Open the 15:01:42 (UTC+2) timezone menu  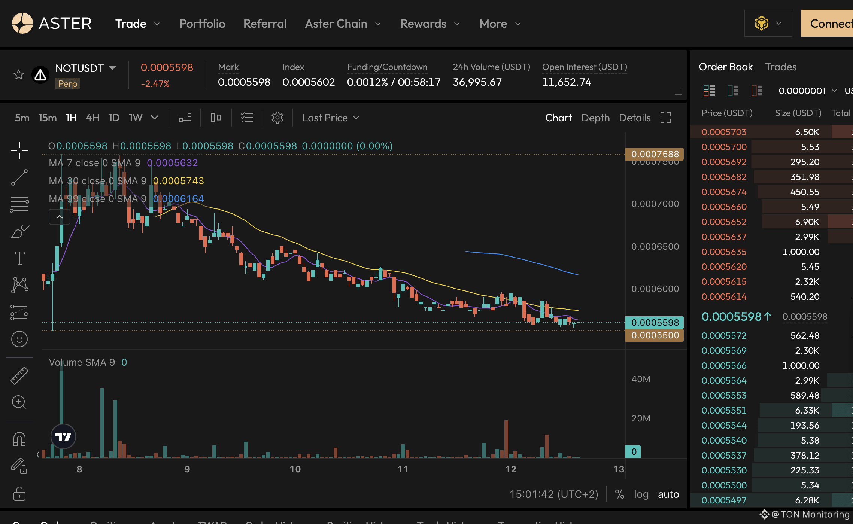554,494
